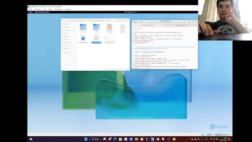The width and height of the screenshot is (252, 142).
Task: Go back in the file manager
Action: coord(63,20)
